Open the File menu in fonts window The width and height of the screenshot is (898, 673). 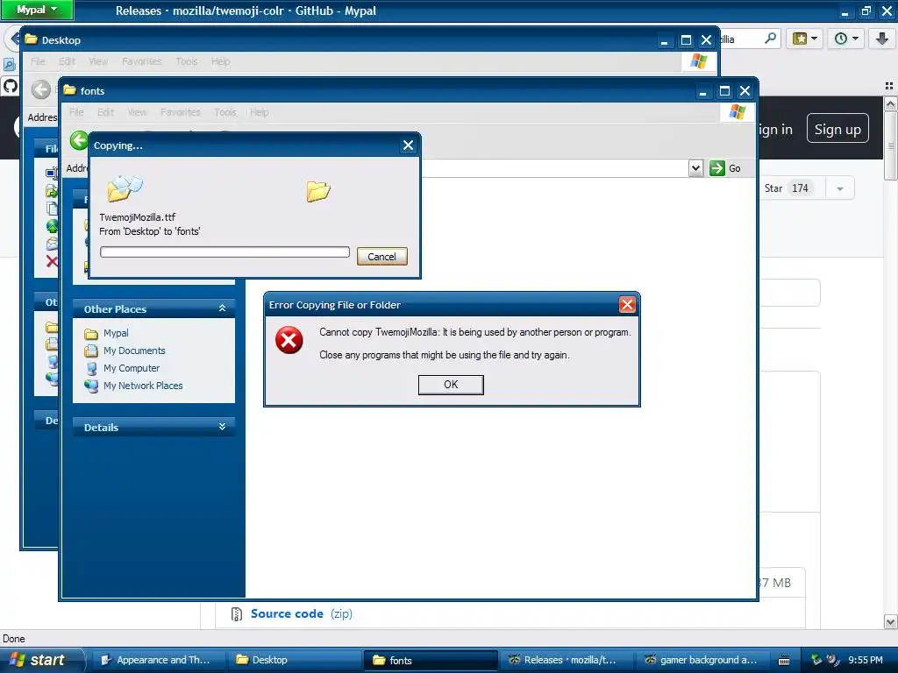pyautogui.click(x=76, y=112)
